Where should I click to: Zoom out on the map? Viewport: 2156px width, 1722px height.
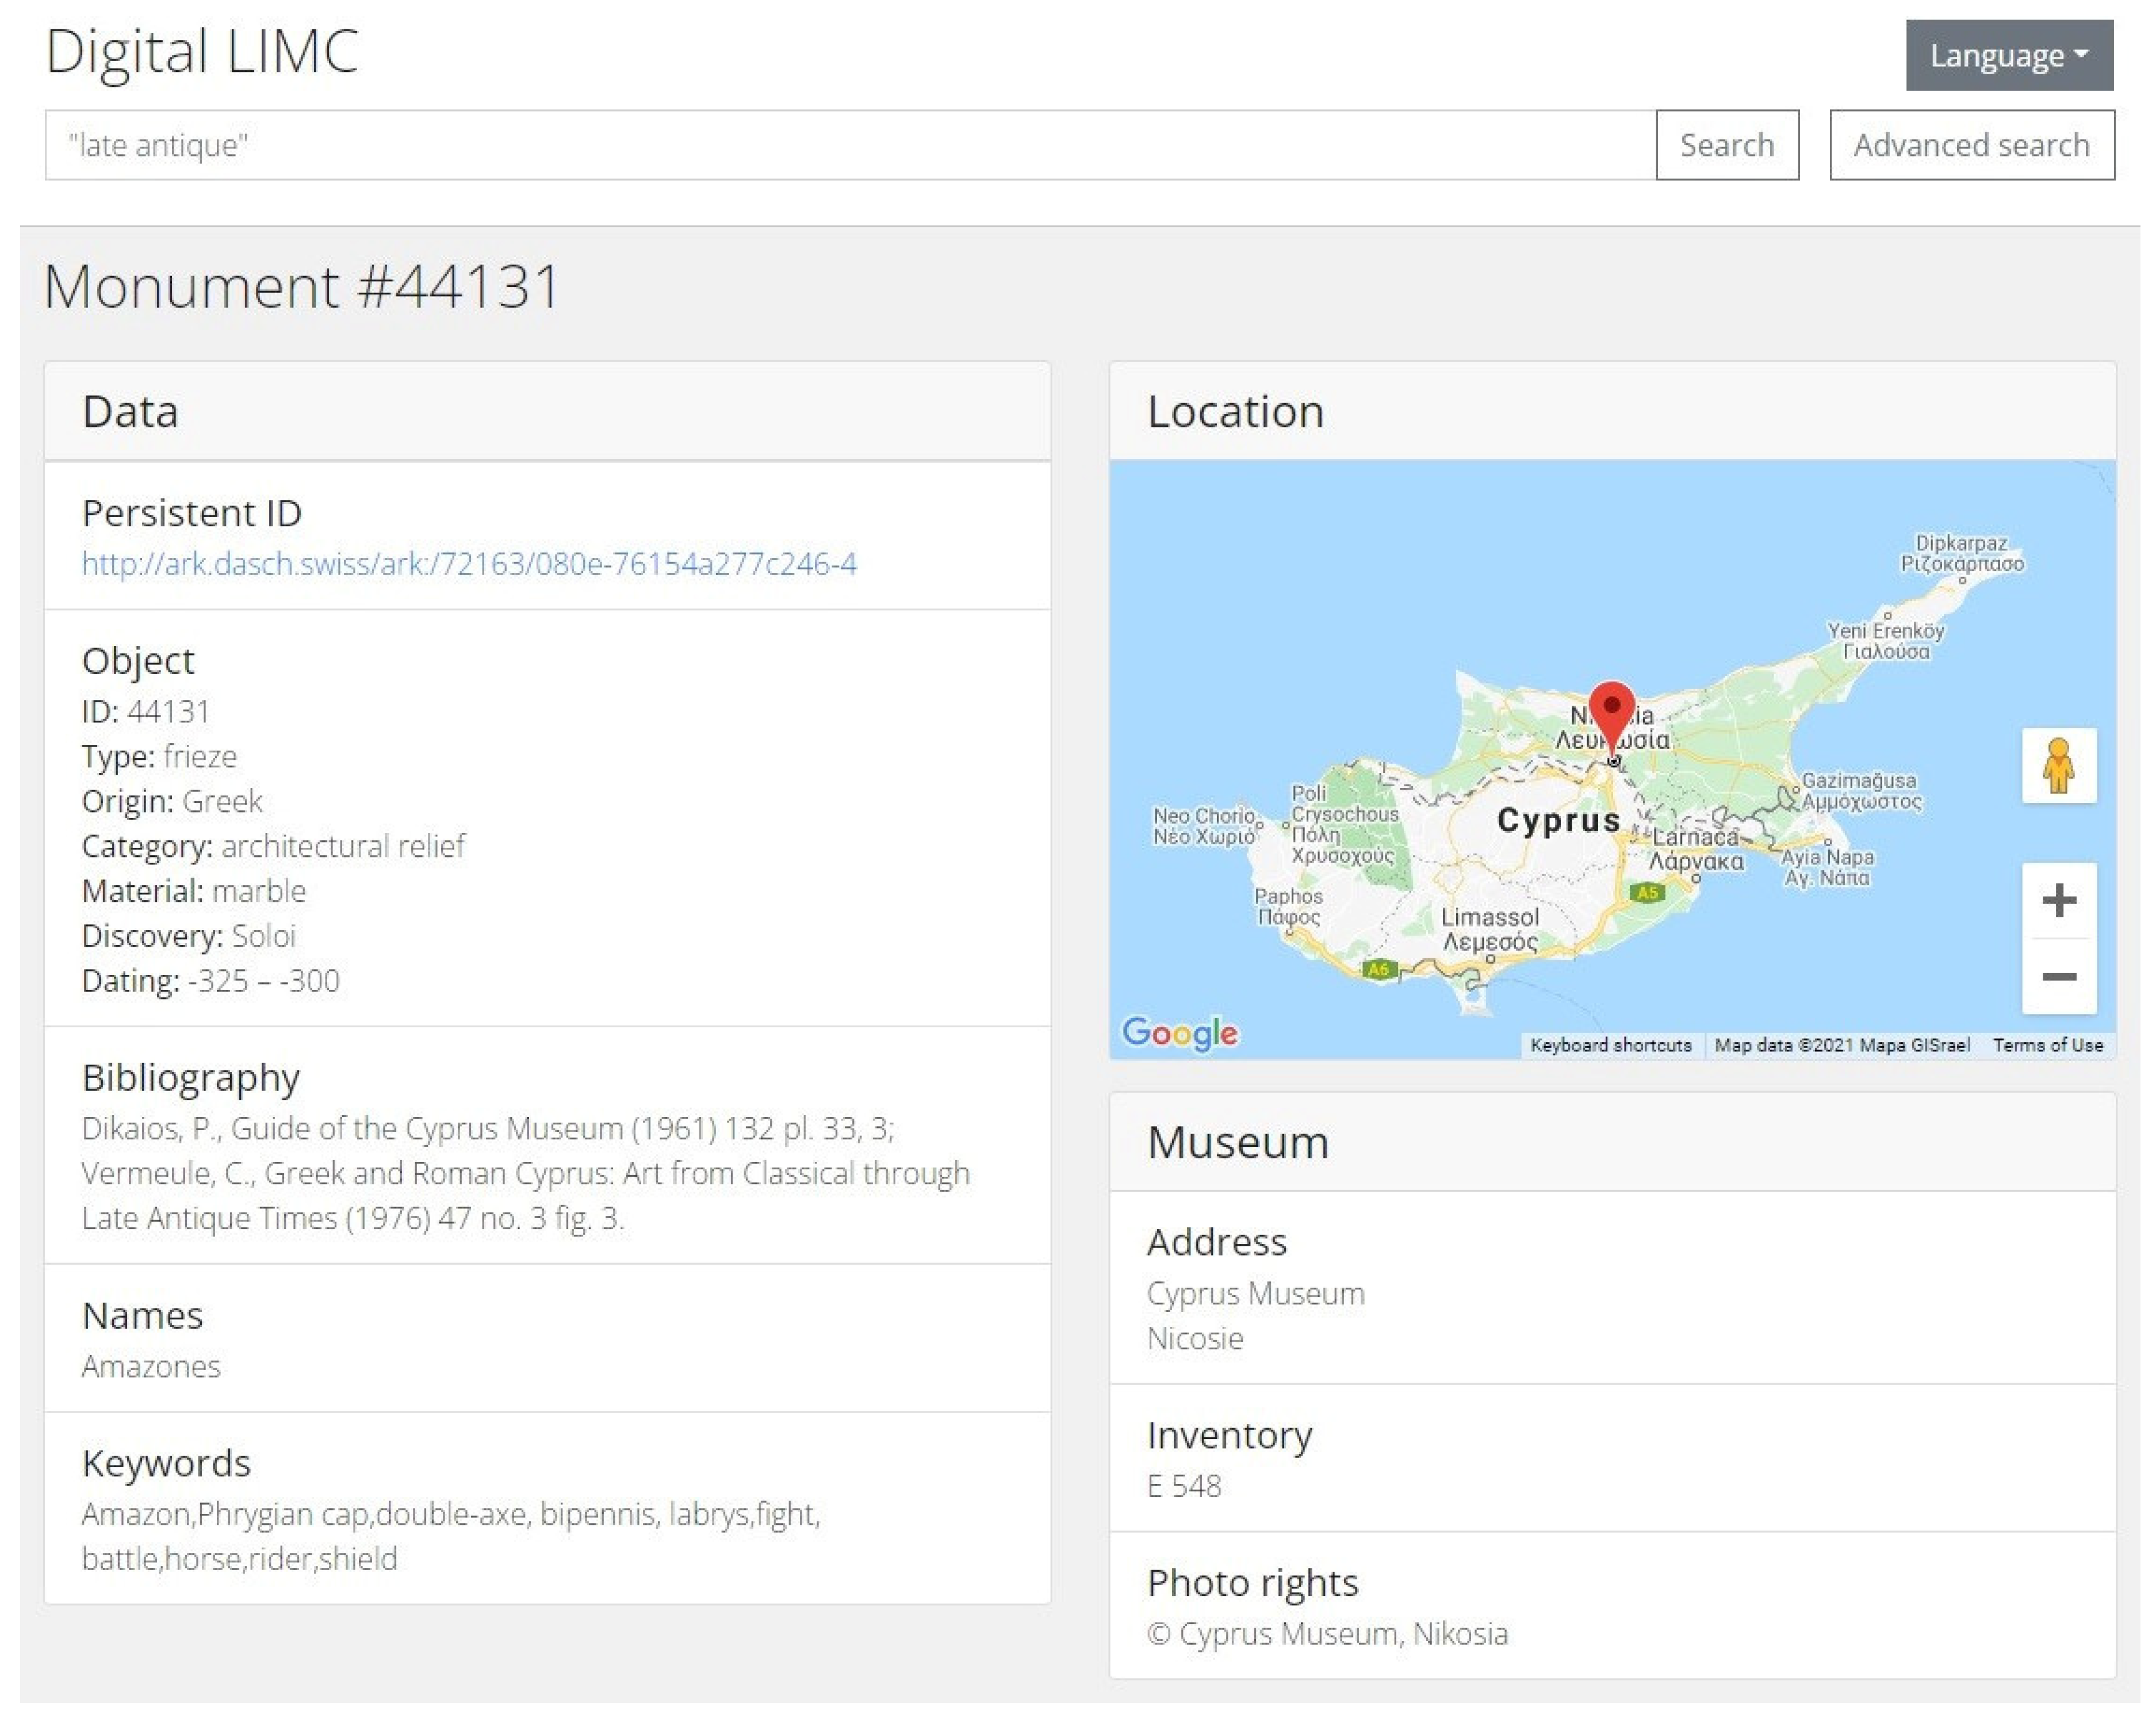coord(2058,976)
